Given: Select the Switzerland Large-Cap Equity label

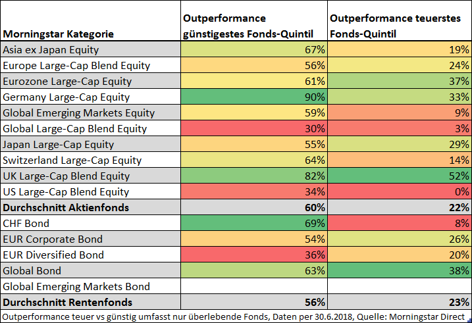Looking at the screenshot, I should coord(72,160).
